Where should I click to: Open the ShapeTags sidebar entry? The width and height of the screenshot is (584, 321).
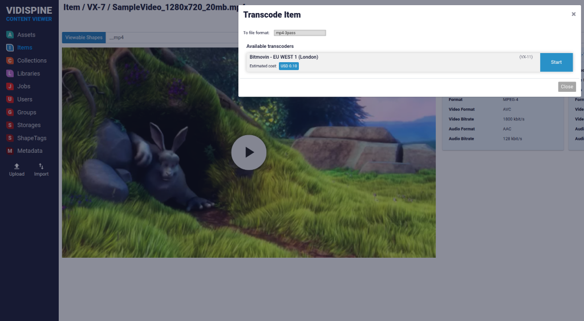(x=31, y=138)
